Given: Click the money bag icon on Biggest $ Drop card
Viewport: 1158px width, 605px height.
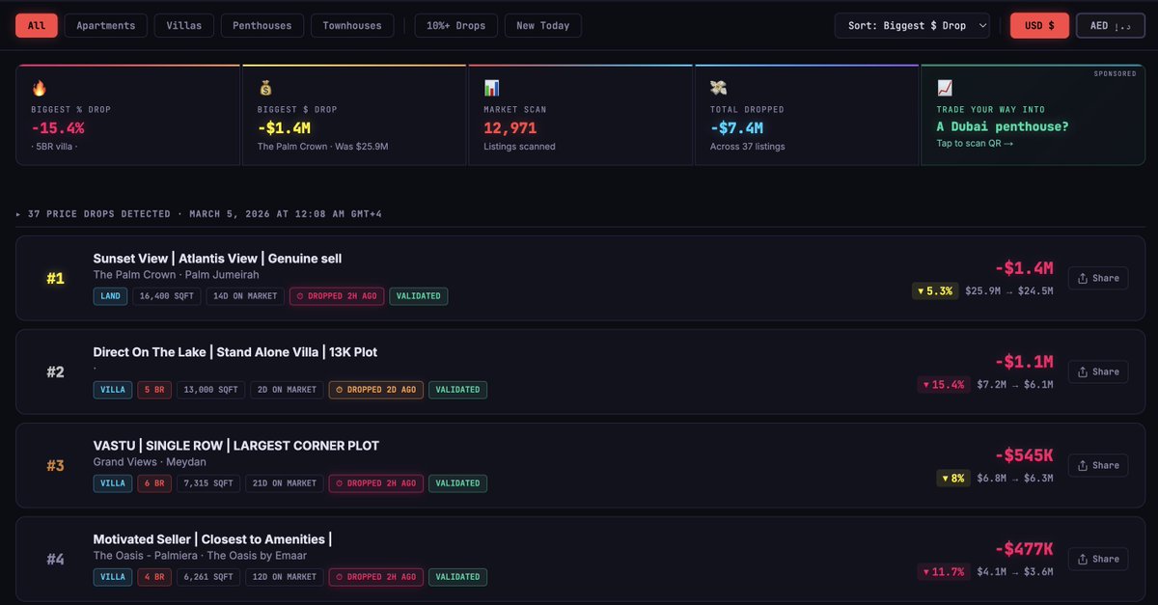Looking at the screenshot, I should (266, 88).
